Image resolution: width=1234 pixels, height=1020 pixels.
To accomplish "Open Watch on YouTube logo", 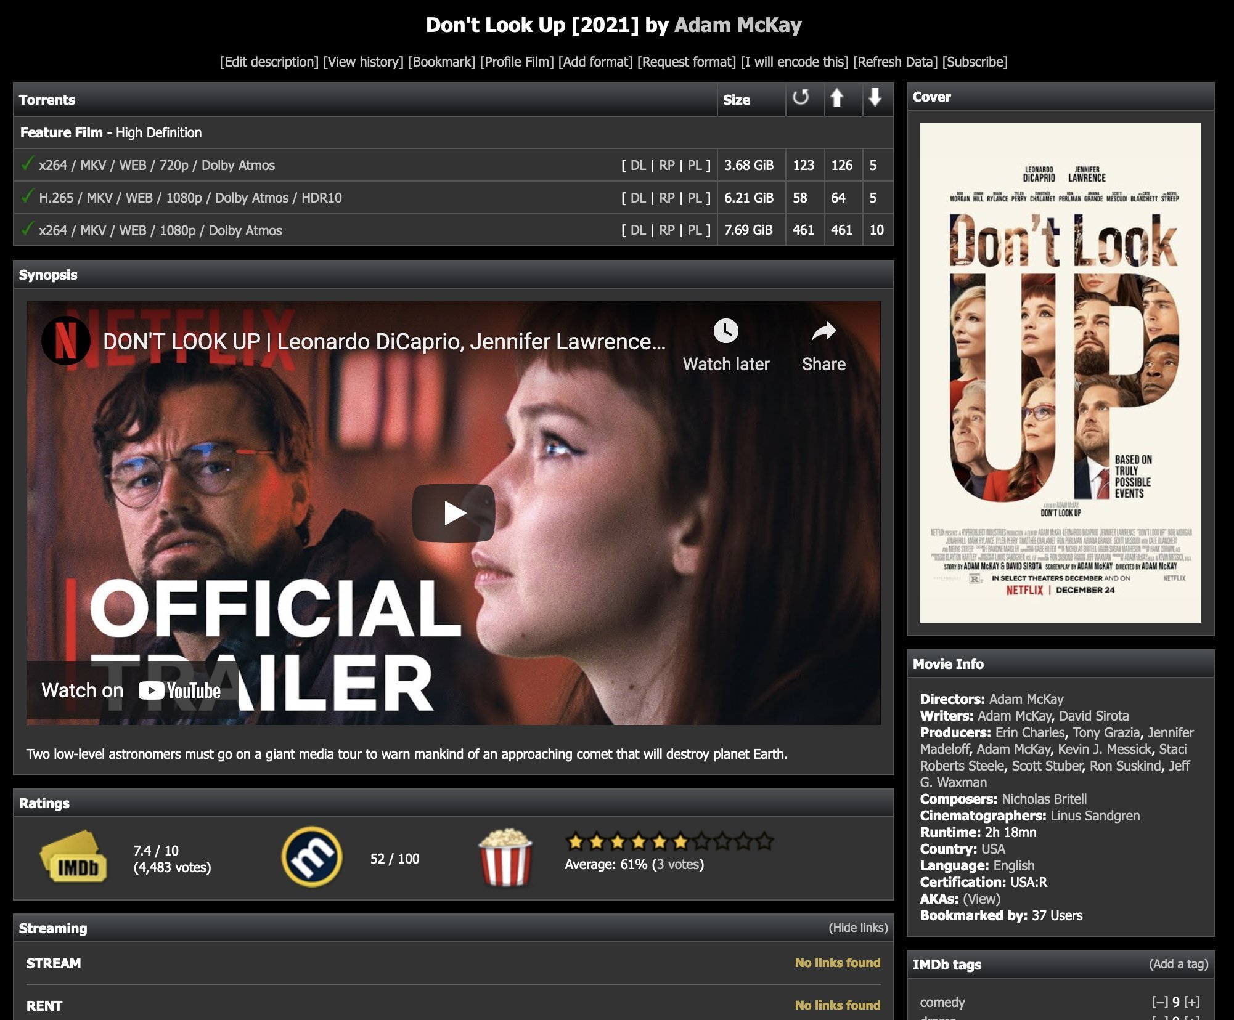I will coord(179,690).
